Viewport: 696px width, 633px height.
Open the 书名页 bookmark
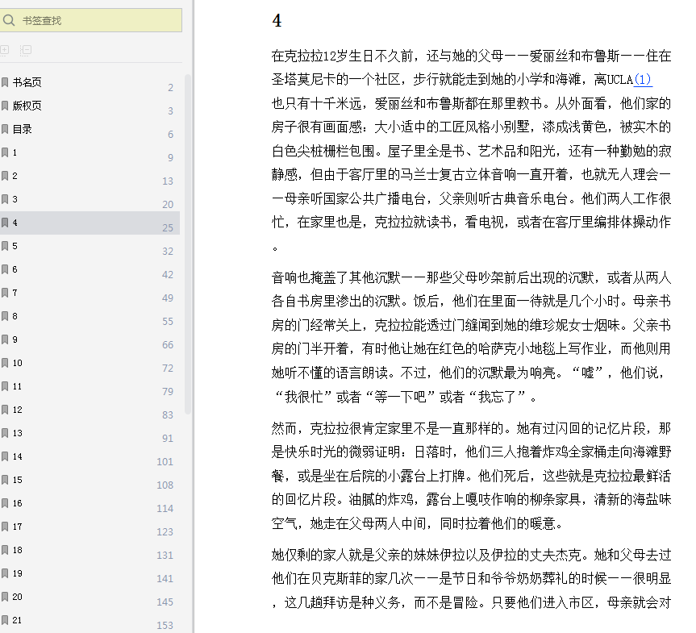pos(89,82)
